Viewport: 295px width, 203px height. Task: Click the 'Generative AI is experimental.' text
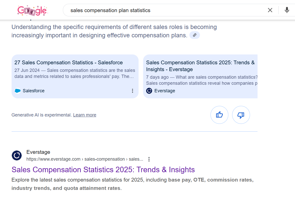tap(41, 115)
